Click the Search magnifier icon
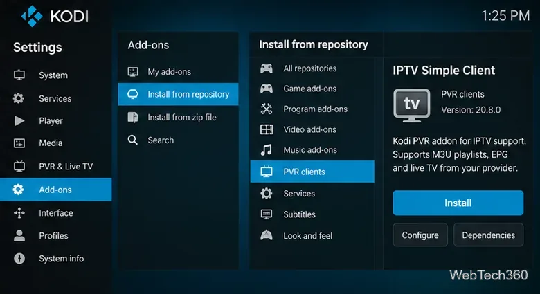540x294 pixels. point(133,140)
